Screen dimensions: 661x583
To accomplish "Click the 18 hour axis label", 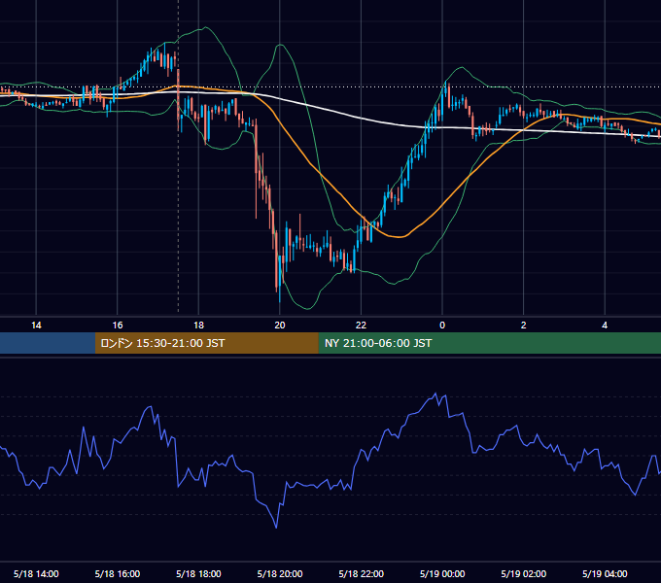I will point(198,326).
